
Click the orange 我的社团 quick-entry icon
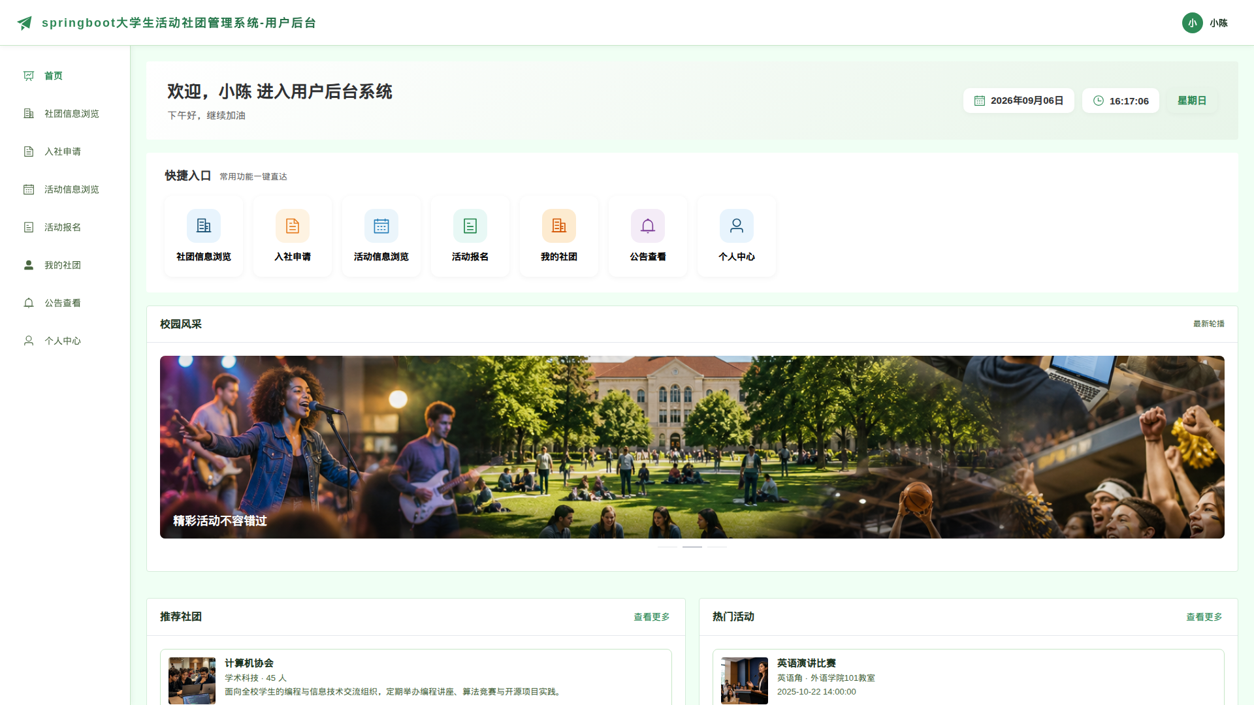[x=559, y=226]
